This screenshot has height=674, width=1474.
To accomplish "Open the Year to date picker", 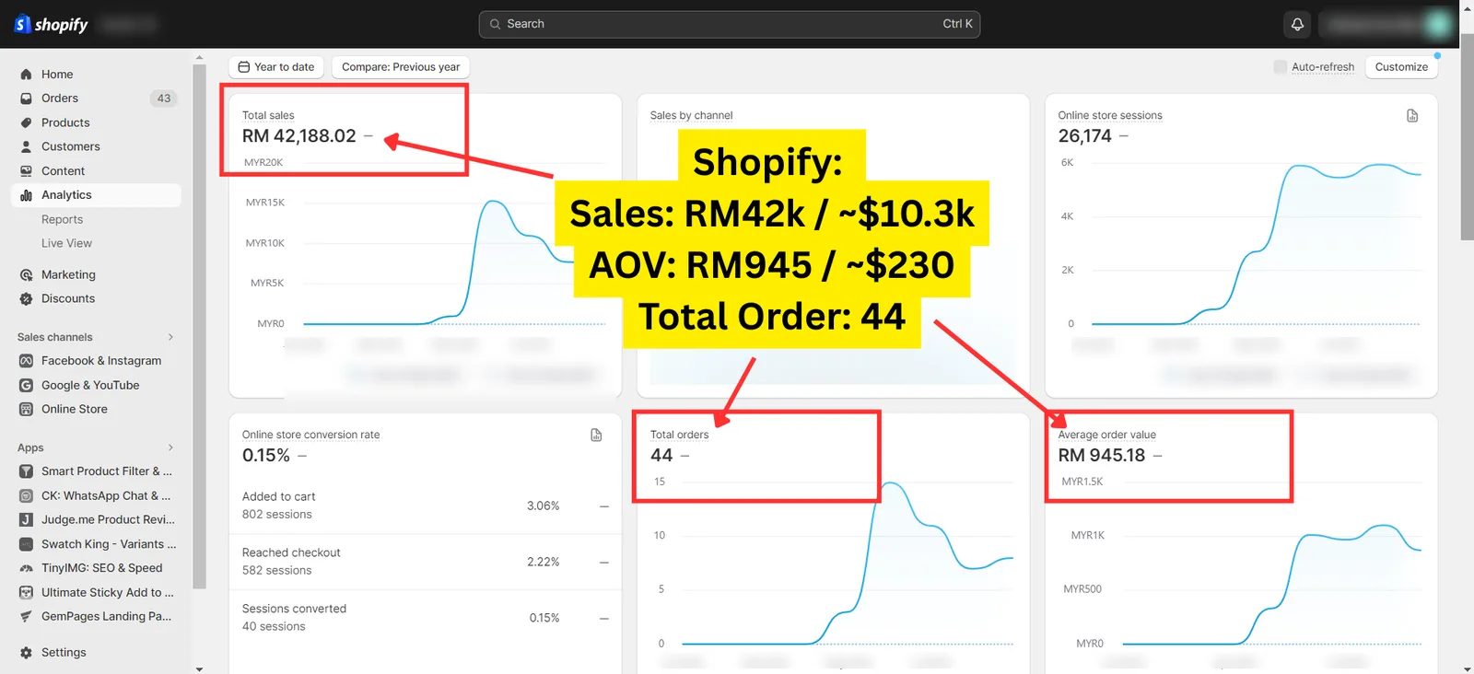I will tap(275, 66).
